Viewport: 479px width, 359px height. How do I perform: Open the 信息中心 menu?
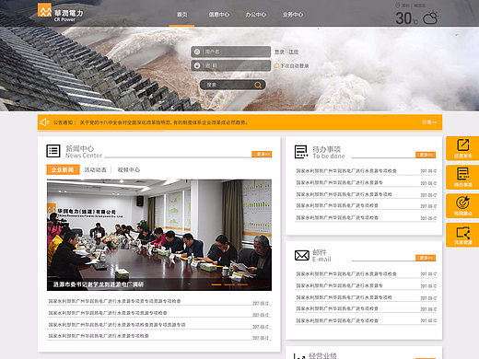tap(219, 15)
